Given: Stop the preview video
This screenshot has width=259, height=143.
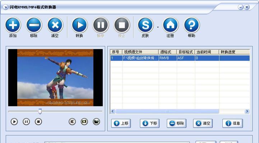Looking at the screenshot, I should 38,122.
